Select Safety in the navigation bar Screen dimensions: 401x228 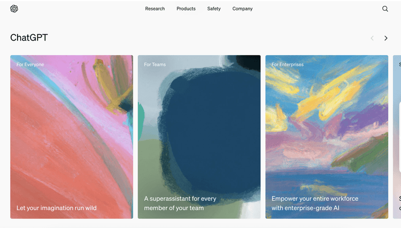214,9
